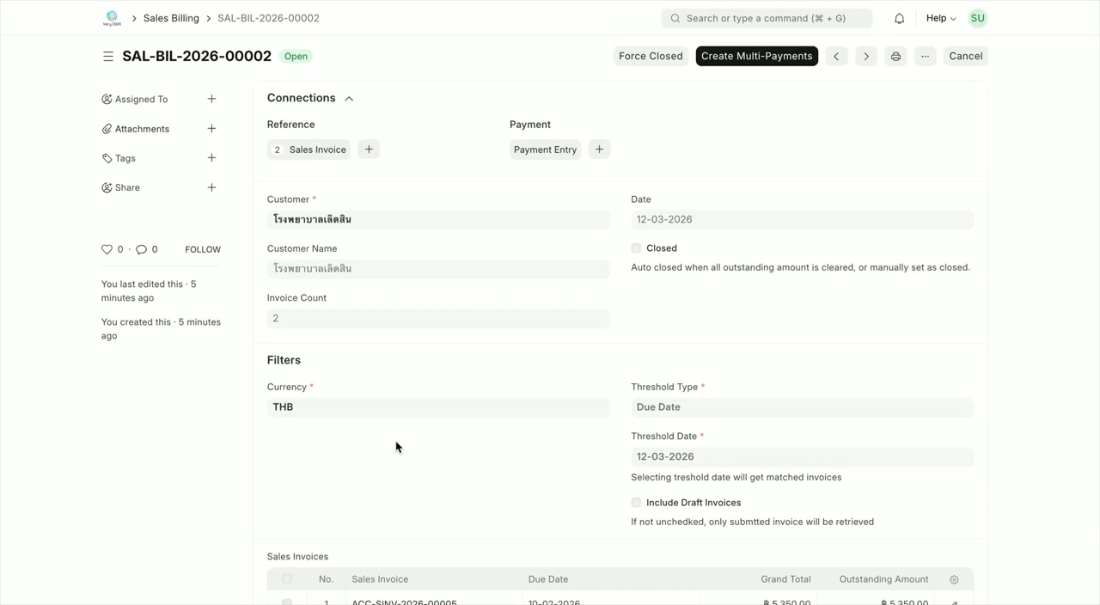Click the notification bell icon
This screenshot has width=1100, height=605.
tap(899, 18)
